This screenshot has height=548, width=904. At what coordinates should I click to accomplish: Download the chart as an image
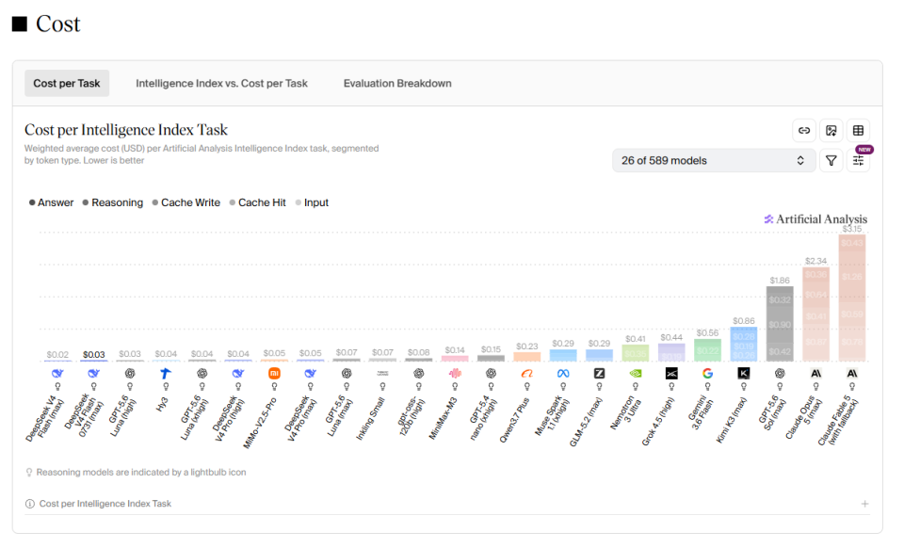831,130
